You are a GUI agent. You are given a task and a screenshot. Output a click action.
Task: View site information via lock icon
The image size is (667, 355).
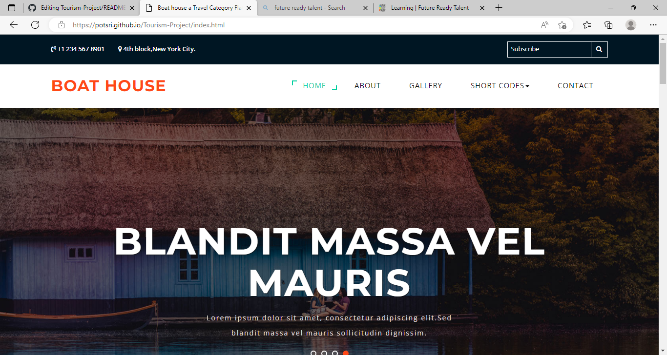point(62,25)
